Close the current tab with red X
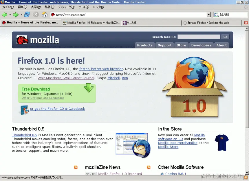This screenshot has width=249, height=181. [x=246, y=23]
